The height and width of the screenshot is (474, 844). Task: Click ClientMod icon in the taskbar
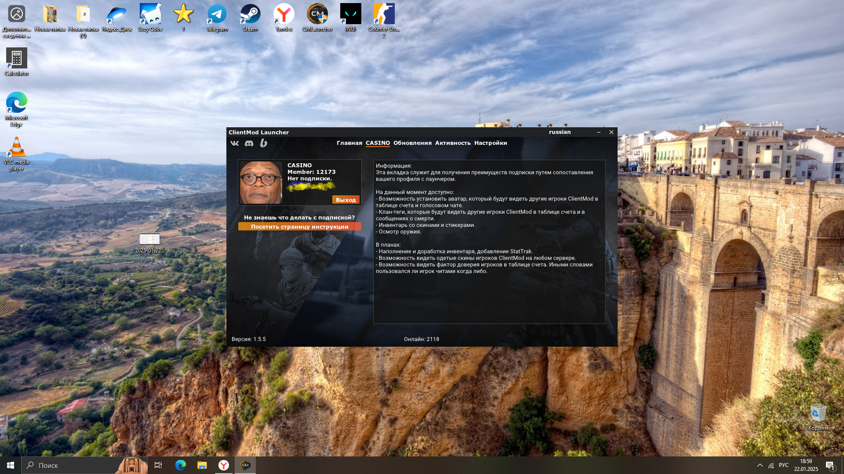click(x=245, y=465)
